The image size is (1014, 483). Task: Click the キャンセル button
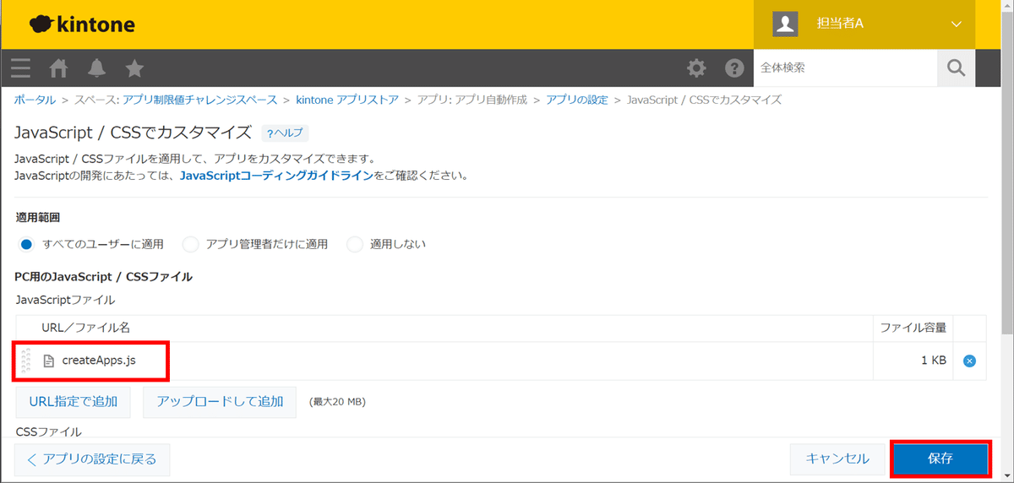(837, 459)
